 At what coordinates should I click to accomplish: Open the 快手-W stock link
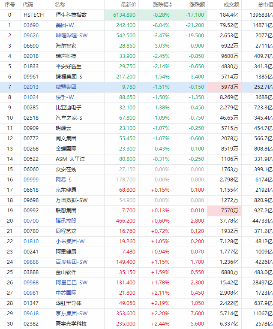65,97
